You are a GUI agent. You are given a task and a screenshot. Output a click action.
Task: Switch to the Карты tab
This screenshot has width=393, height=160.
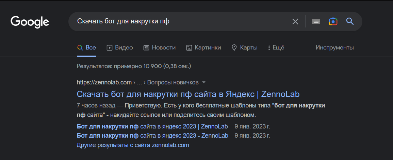244,47
